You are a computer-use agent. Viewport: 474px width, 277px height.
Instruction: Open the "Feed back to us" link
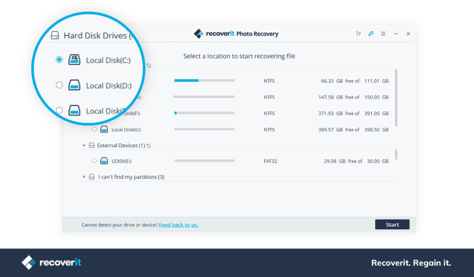[x=179, y=225]
